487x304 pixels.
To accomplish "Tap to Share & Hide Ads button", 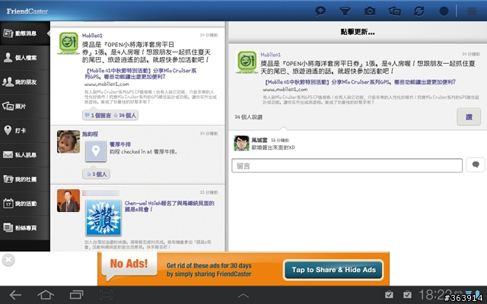I will coord(333,270).
